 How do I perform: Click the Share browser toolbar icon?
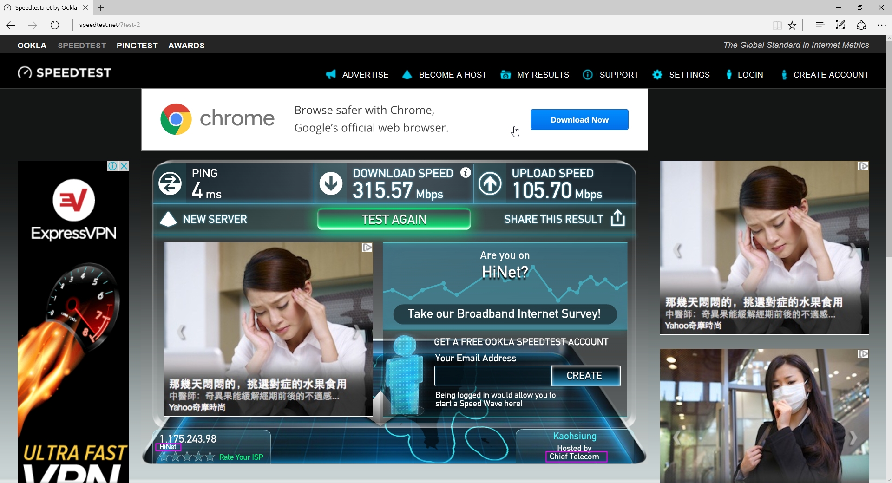[861, 25]
